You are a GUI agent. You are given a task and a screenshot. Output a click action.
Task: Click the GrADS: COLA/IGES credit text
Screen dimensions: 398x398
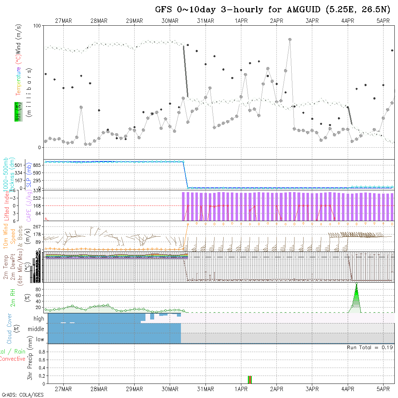point(22,395)
